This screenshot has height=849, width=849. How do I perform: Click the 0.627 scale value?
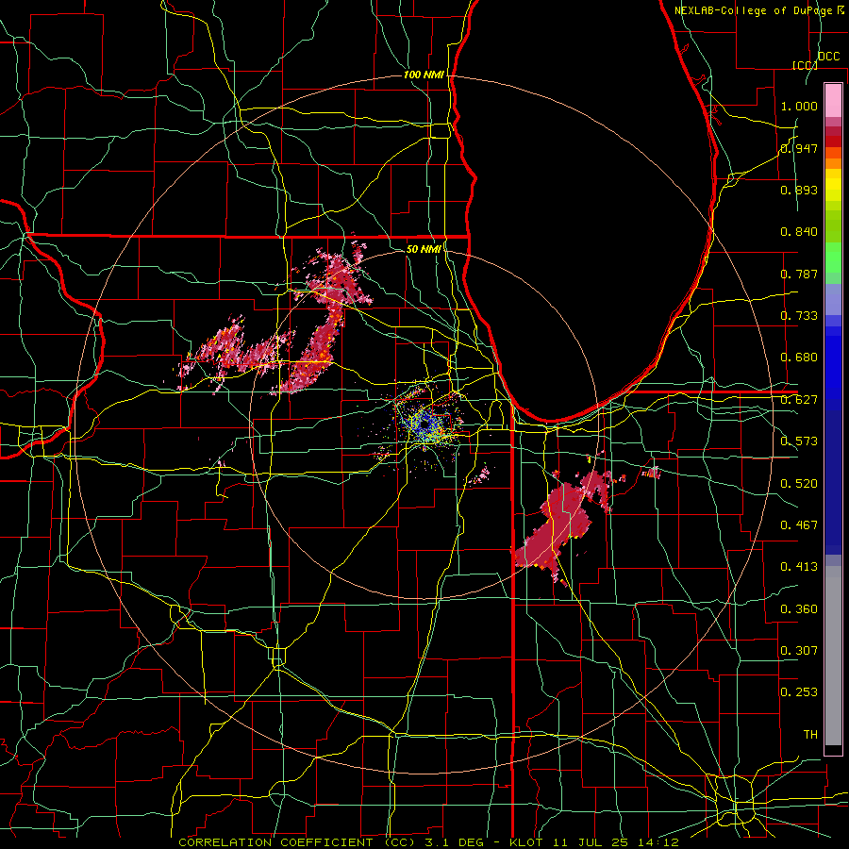click(799, 400)
